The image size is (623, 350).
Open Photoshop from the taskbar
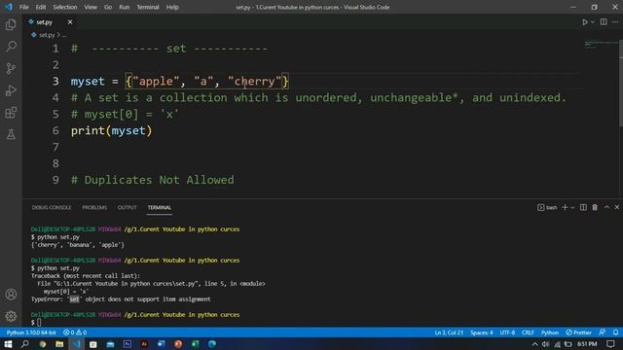[x=128, y=344]
